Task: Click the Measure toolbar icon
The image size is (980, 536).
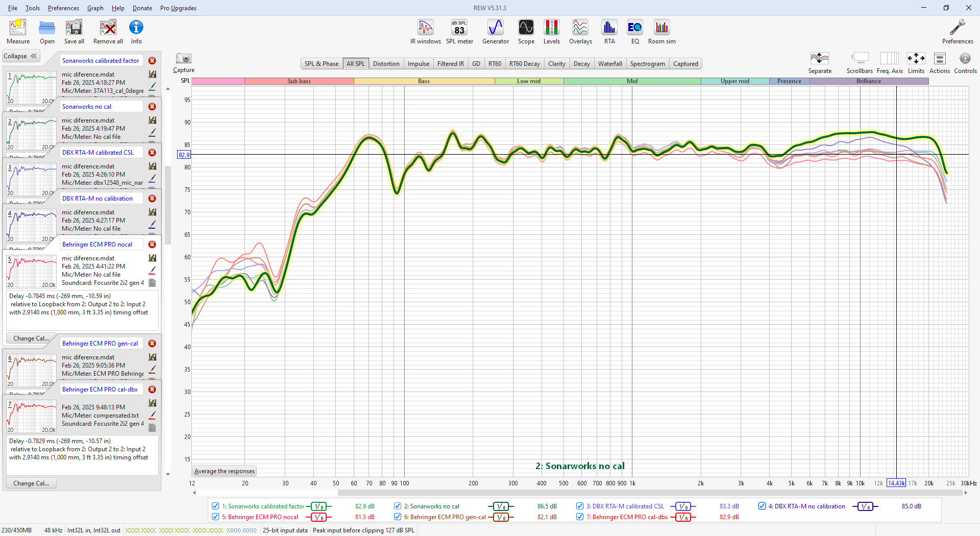Action: 18,32
